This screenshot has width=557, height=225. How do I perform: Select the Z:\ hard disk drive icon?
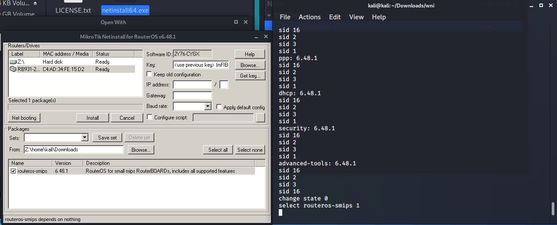click(x=13, y=62)
